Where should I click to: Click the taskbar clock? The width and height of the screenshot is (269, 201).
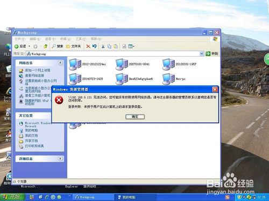pyautogui.click(x=261, y=197)
